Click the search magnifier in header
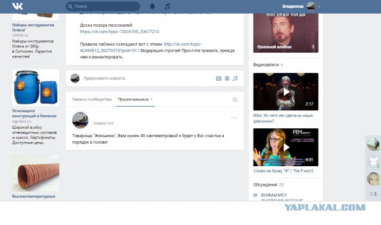The width and height of the screenshot is (381, 225). pos(70,7)
